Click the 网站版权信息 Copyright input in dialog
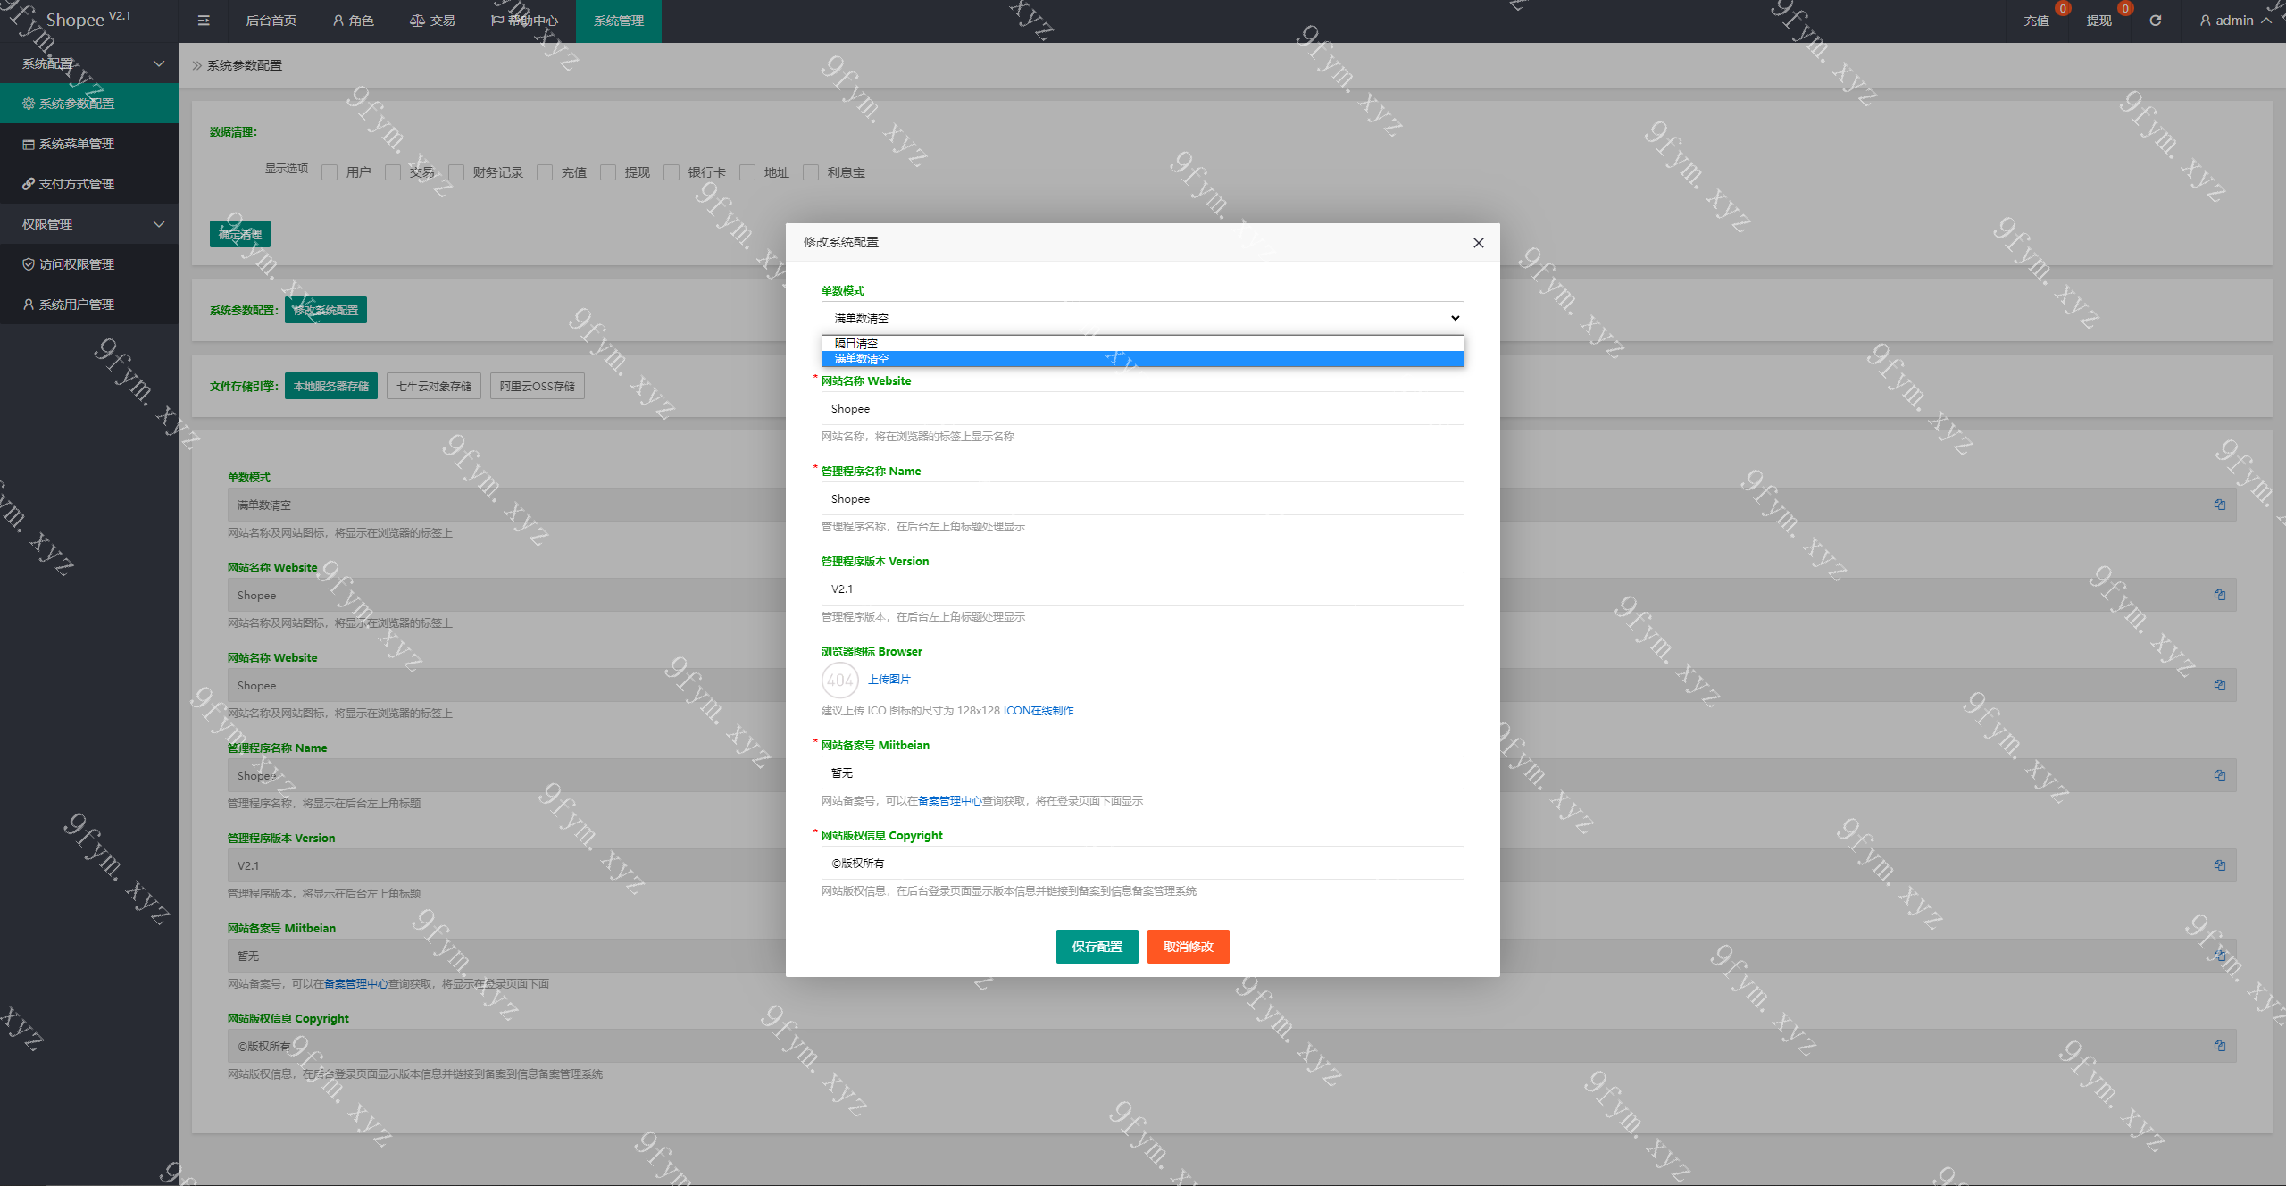2286x1186 pixels. [1142, 863]
